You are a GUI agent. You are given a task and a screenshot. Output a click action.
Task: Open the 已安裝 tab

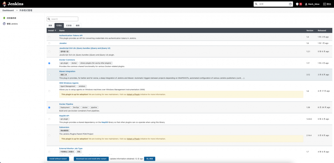(69, 25)
